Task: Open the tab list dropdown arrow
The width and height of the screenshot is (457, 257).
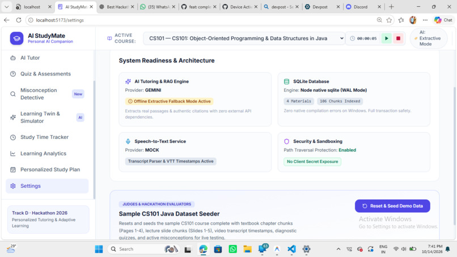Action: point(6,6)
